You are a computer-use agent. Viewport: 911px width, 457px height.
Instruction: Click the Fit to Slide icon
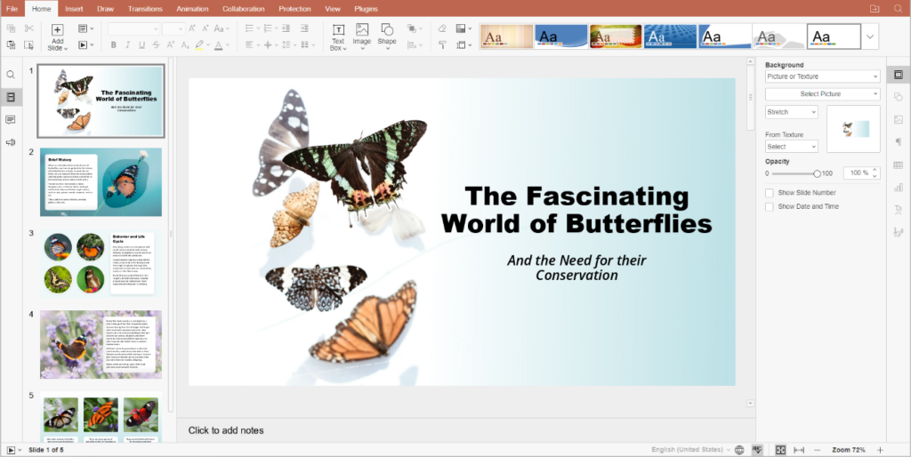(780, 450)
